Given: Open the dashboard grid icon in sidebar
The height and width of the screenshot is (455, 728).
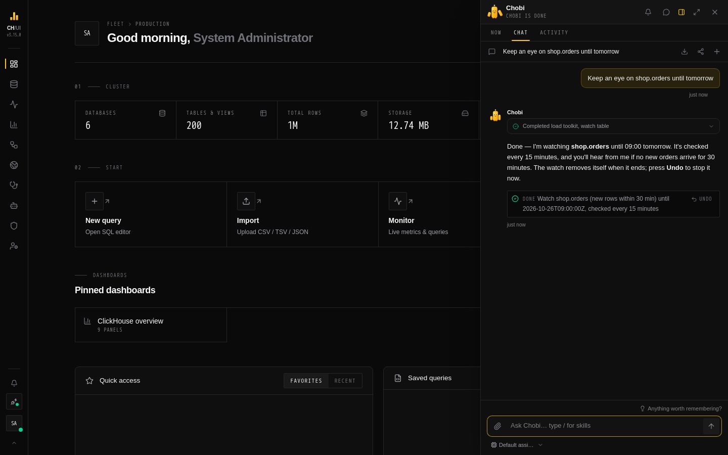Looking at the screenshot, I should pyautogui.click(x=14, y=64).
